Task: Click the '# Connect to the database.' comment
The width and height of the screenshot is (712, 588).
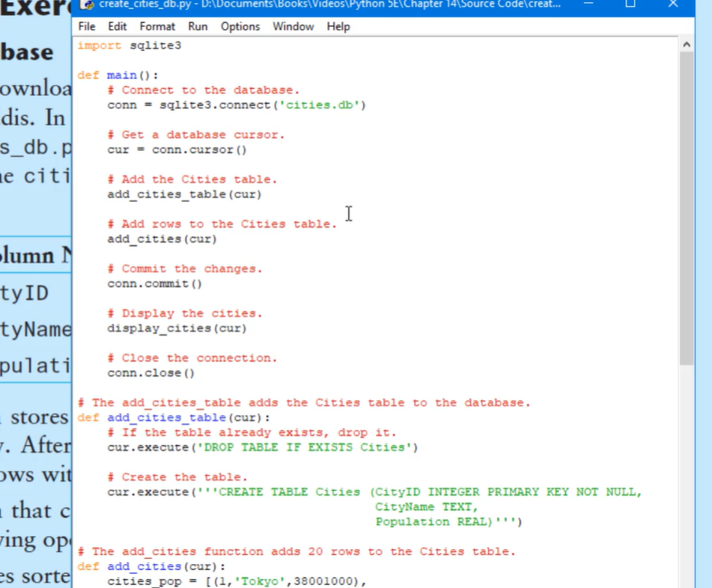Action: point(204,91)
